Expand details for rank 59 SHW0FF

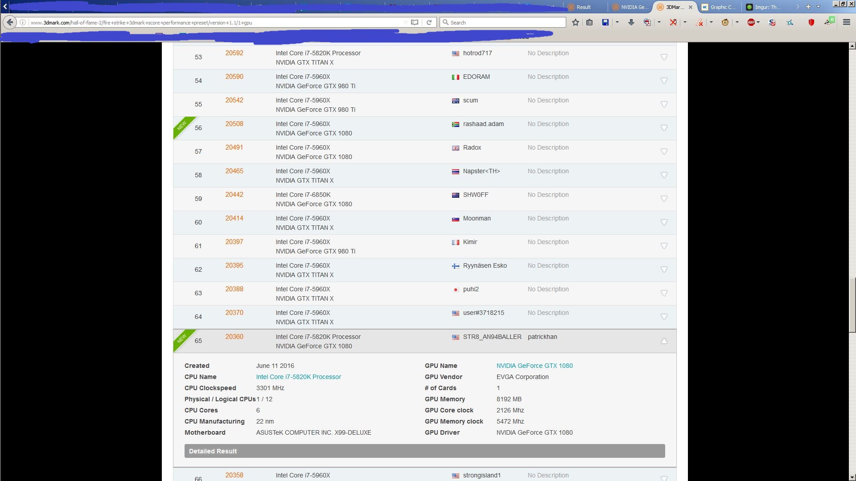pyautogui.click(x=664, y=199)
